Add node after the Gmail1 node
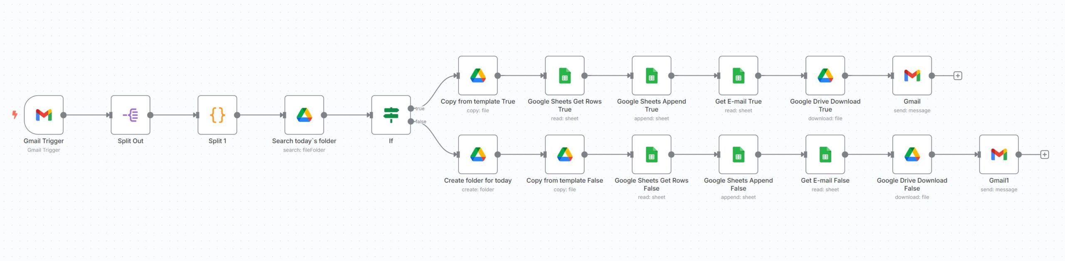Screen dimensions: 1065x261 1044,155
